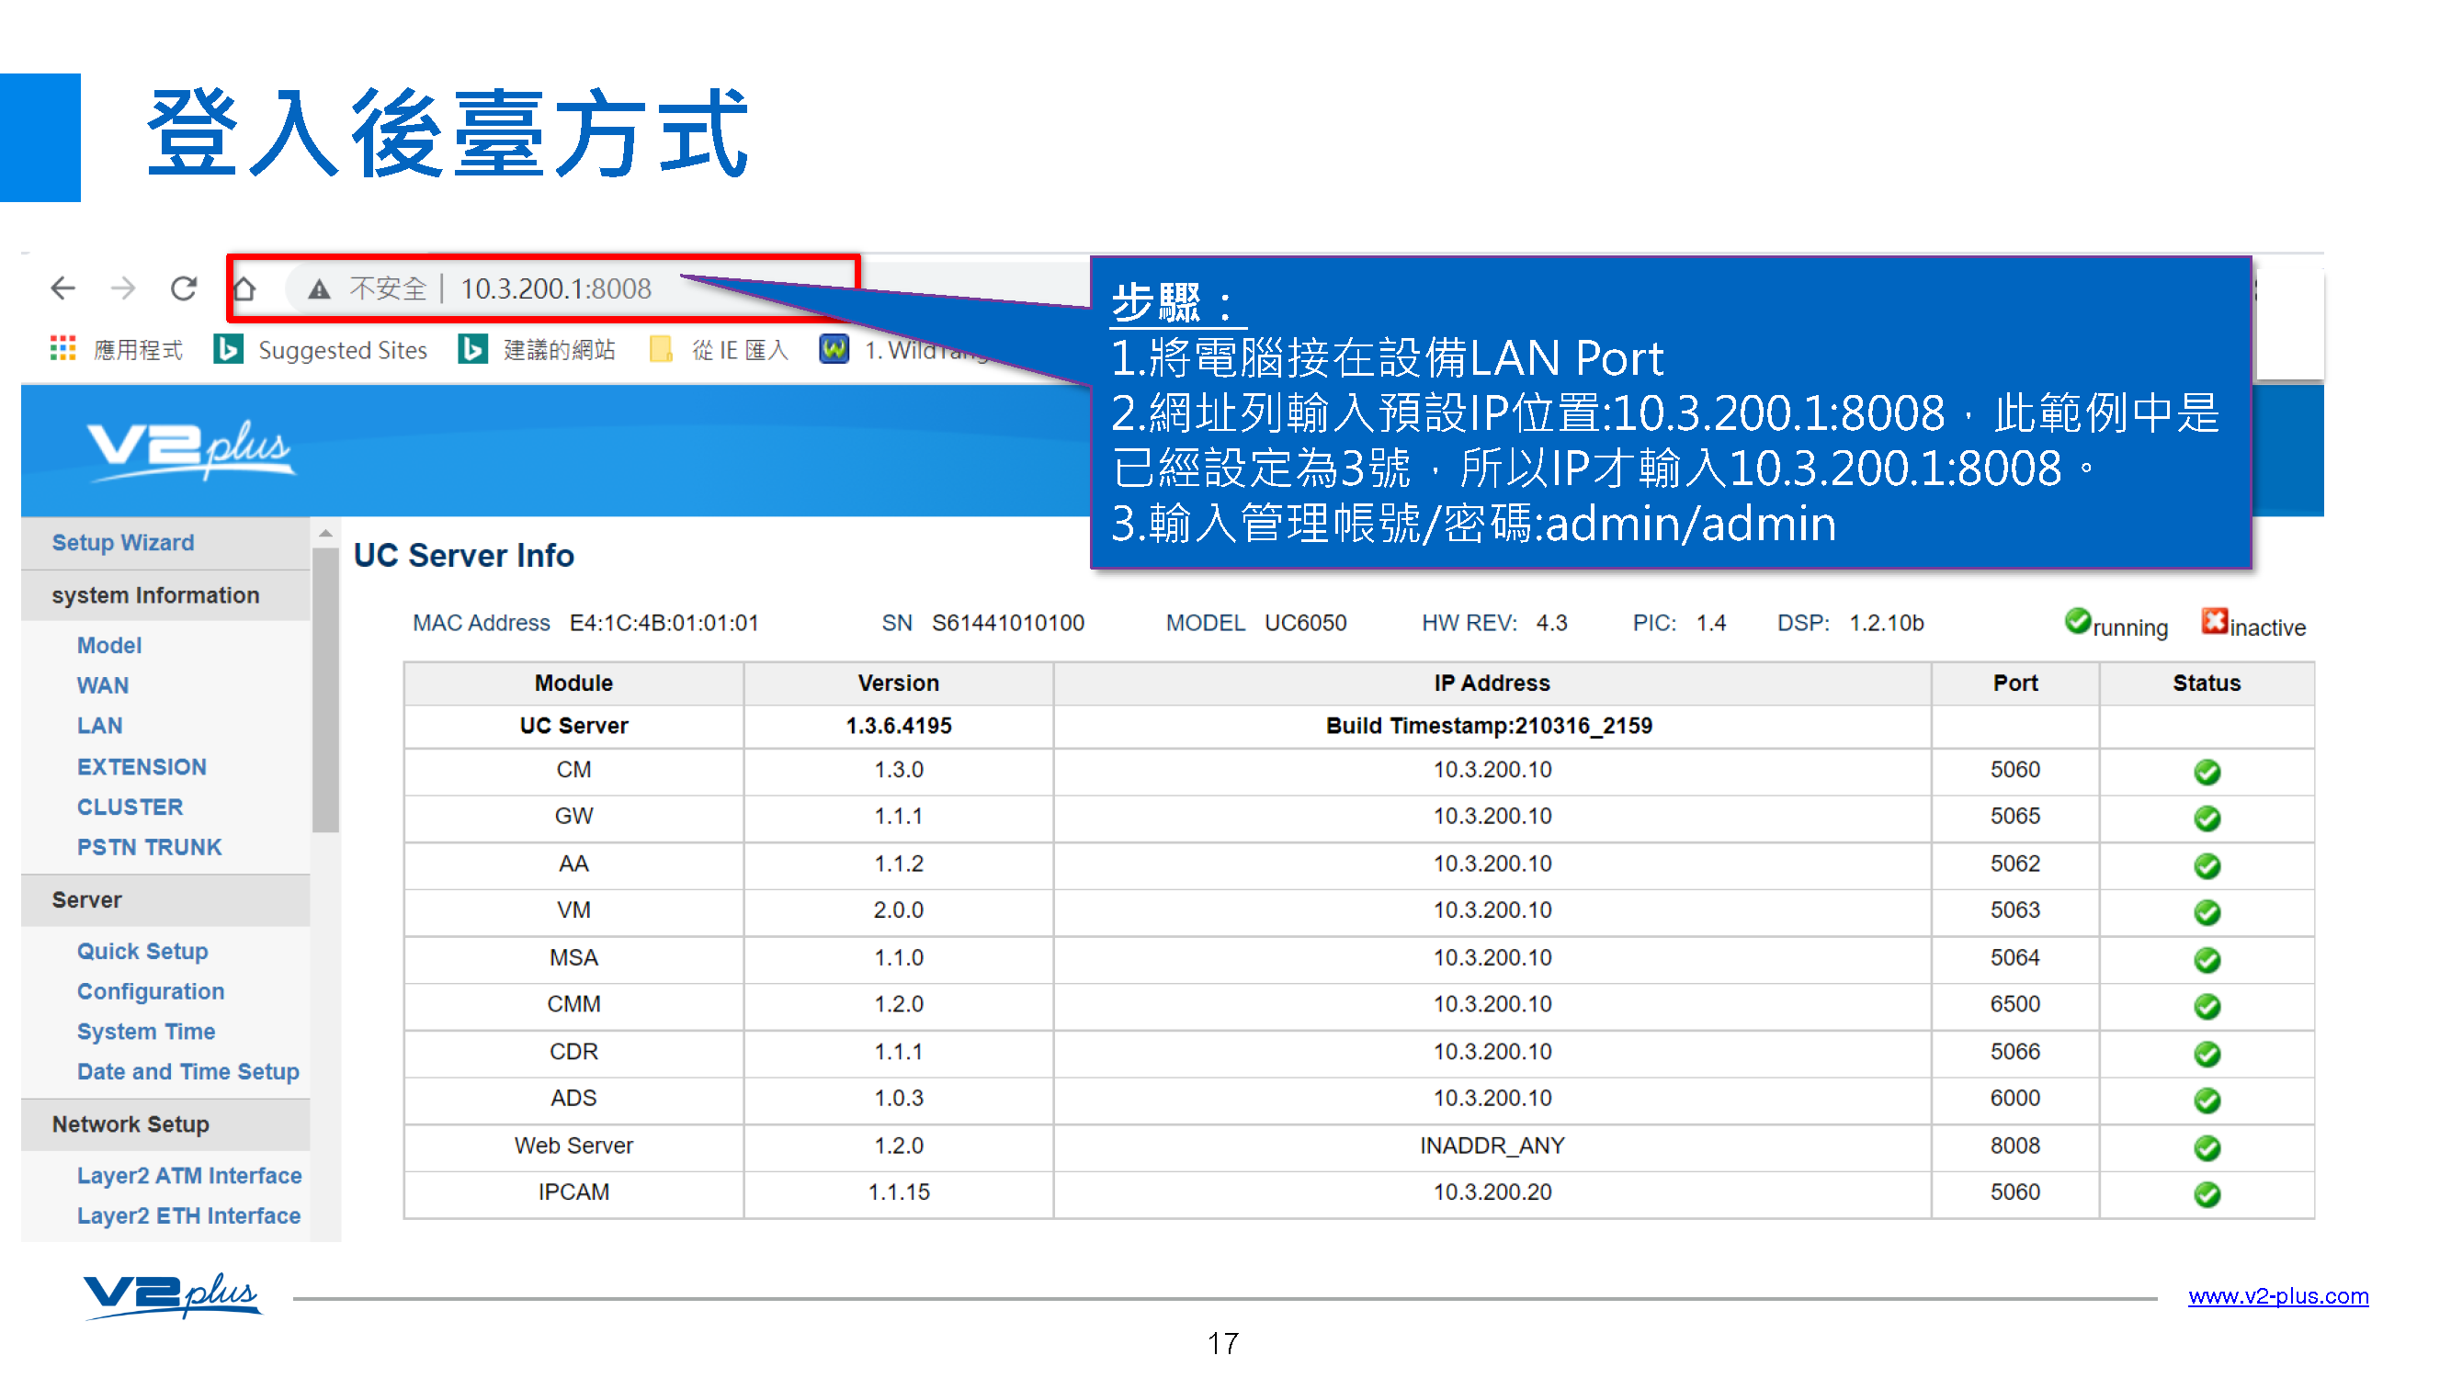Click the V2plus logo in slide footer
Screen dimensions: 2451x1378
tap(172, 1295)
